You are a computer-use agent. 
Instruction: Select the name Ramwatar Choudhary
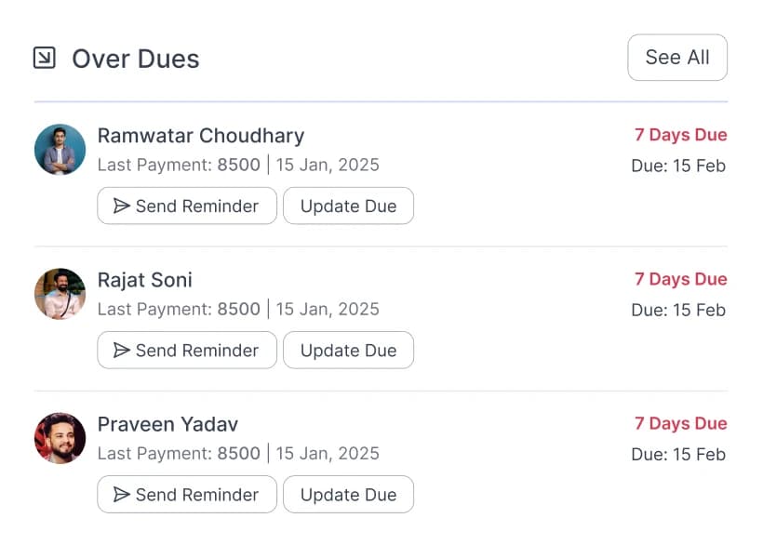[x=201, y=136]
